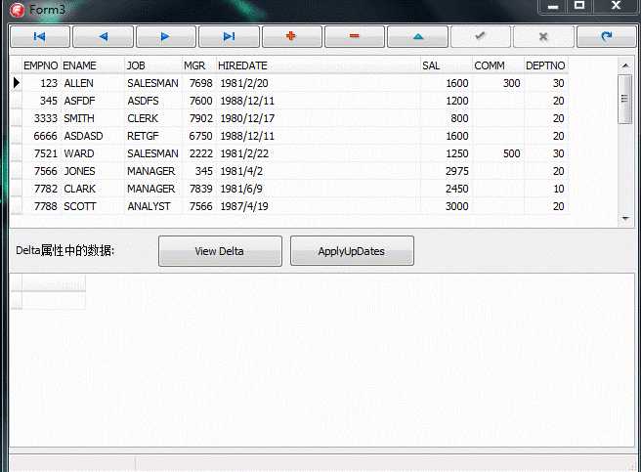Select the JONES name cell
Viewport: 641px width, 472px height.
tap(93, 171)
